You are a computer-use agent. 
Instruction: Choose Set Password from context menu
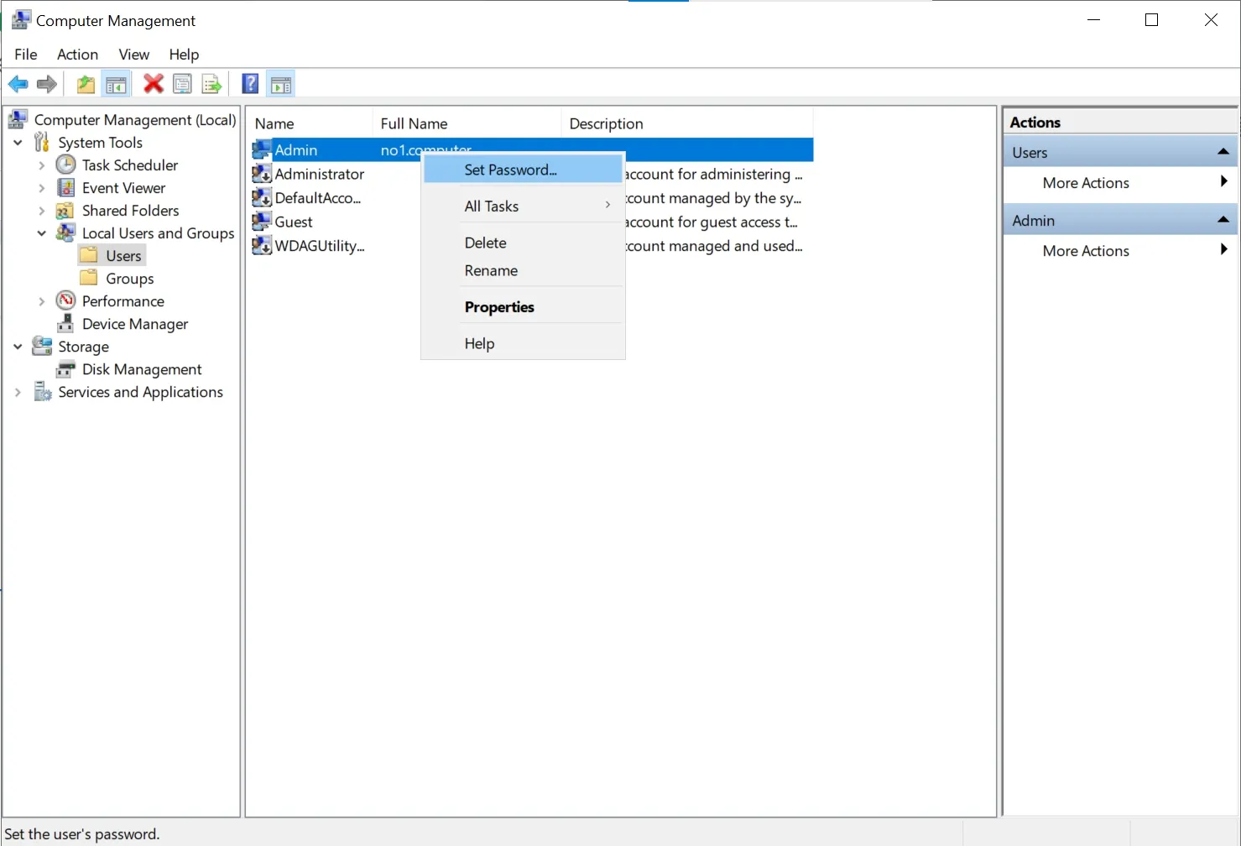coord(510,170)
